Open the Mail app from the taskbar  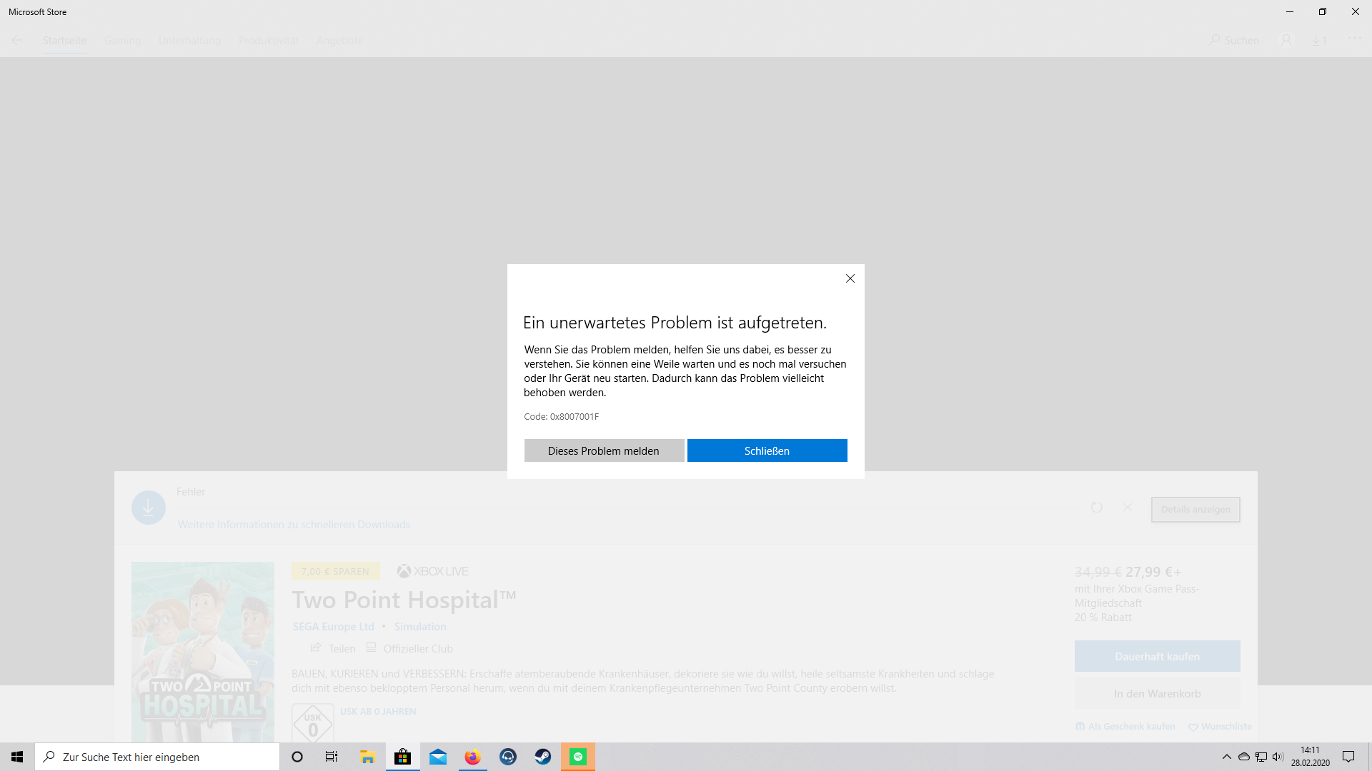[x=438, y=757]
